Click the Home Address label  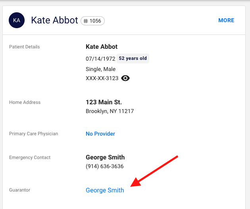coord(25,102)
